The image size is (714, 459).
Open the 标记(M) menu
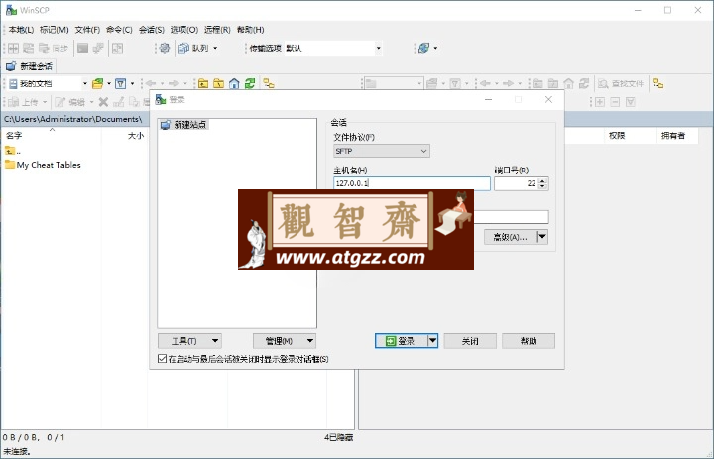click(x=55, y=30)
